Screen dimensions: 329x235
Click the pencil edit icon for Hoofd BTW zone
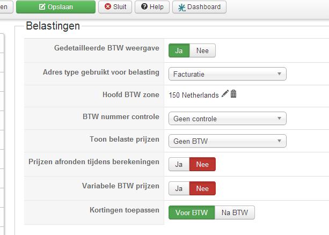click(x=225, y=94)
